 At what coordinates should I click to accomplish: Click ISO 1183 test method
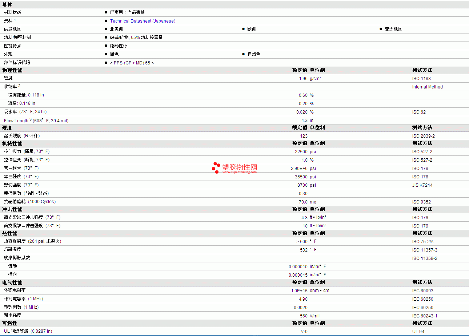click(421, 79)
